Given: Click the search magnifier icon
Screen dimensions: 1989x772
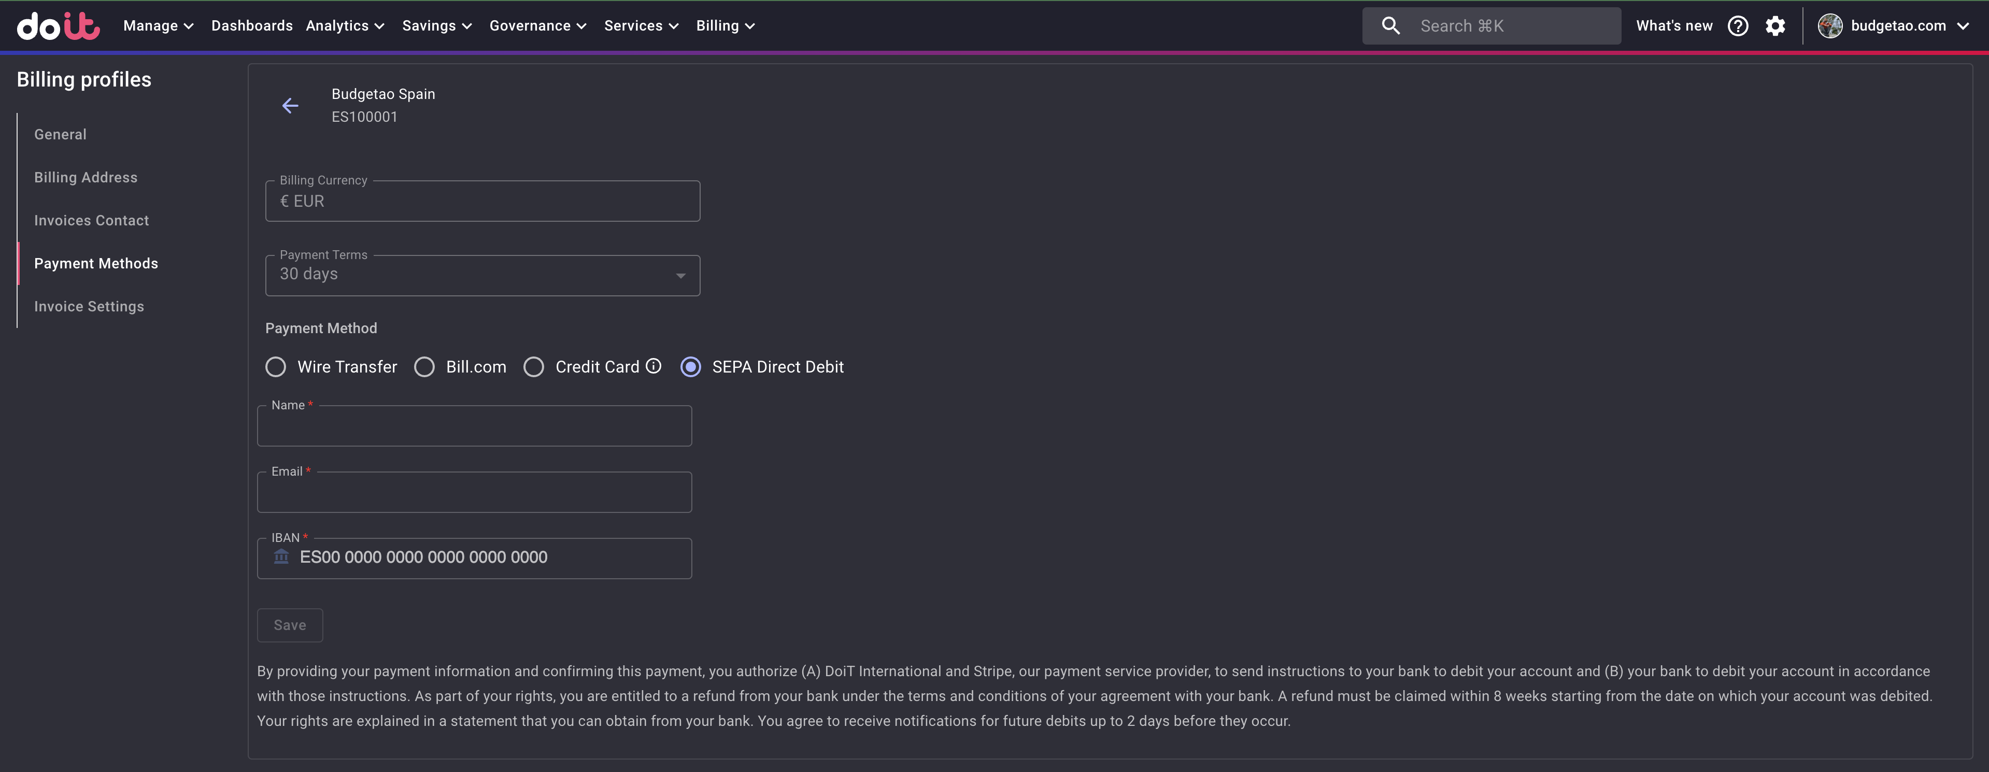Looking at the screenshot, I should 1390,25.
